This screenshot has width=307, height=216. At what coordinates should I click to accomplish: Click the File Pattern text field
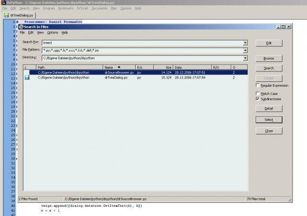tap(142, 50)
